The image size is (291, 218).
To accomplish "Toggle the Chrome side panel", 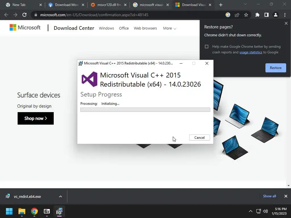I will click(x=267, y=15).
